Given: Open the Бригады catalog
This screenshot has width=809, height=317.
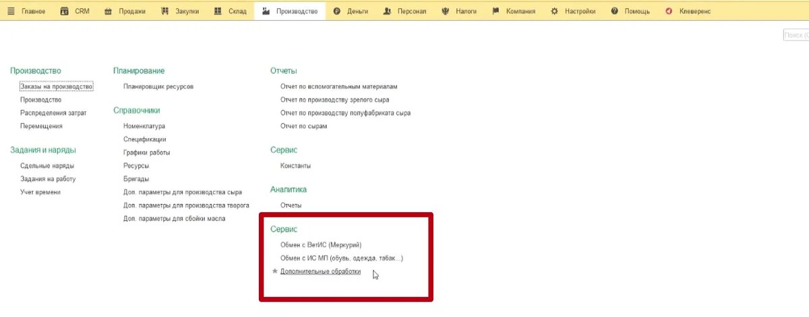Looking at the screenshot, I should 136,179.
